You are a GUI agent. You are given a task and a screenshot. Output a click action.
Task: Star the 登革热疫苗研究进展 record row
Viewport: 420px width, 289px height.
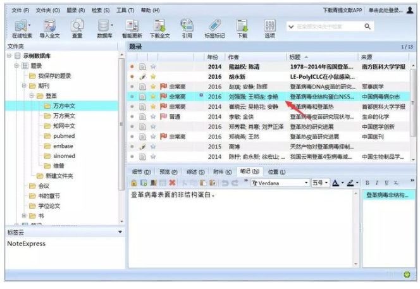(x=153, y=137)
